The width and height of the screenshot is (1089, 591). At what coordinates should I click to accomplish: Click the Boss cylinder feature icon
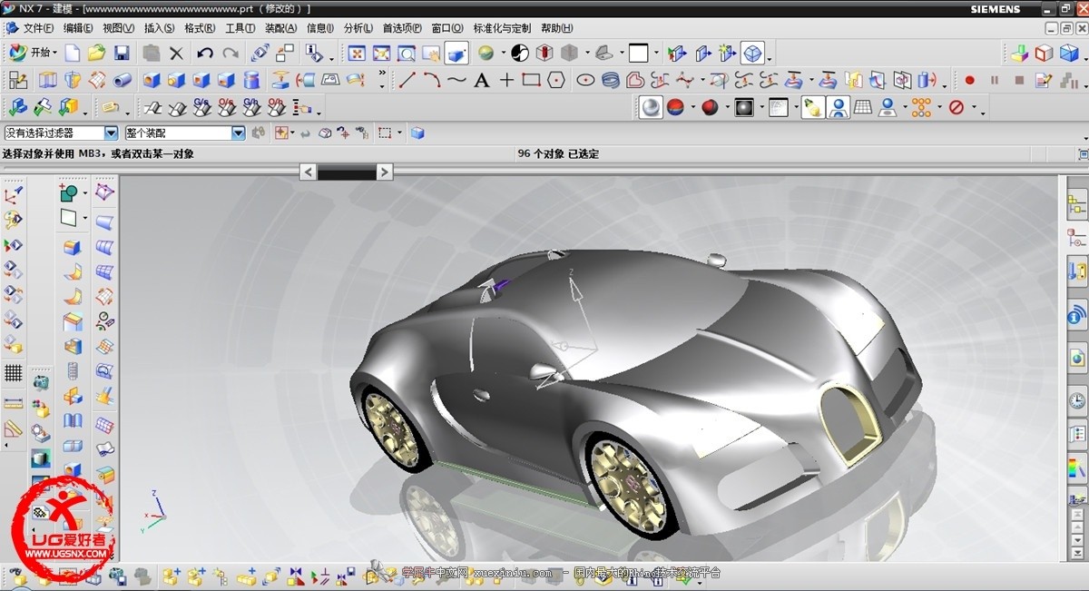click(252, 81)
